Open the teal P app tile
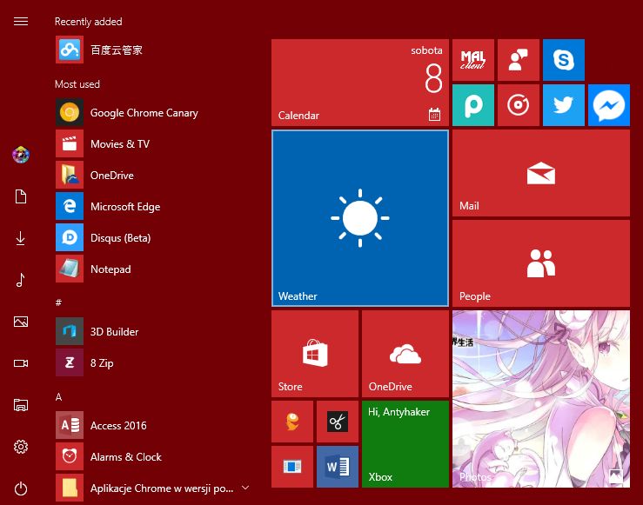The image size is (643, 505). tap(473, 105)
